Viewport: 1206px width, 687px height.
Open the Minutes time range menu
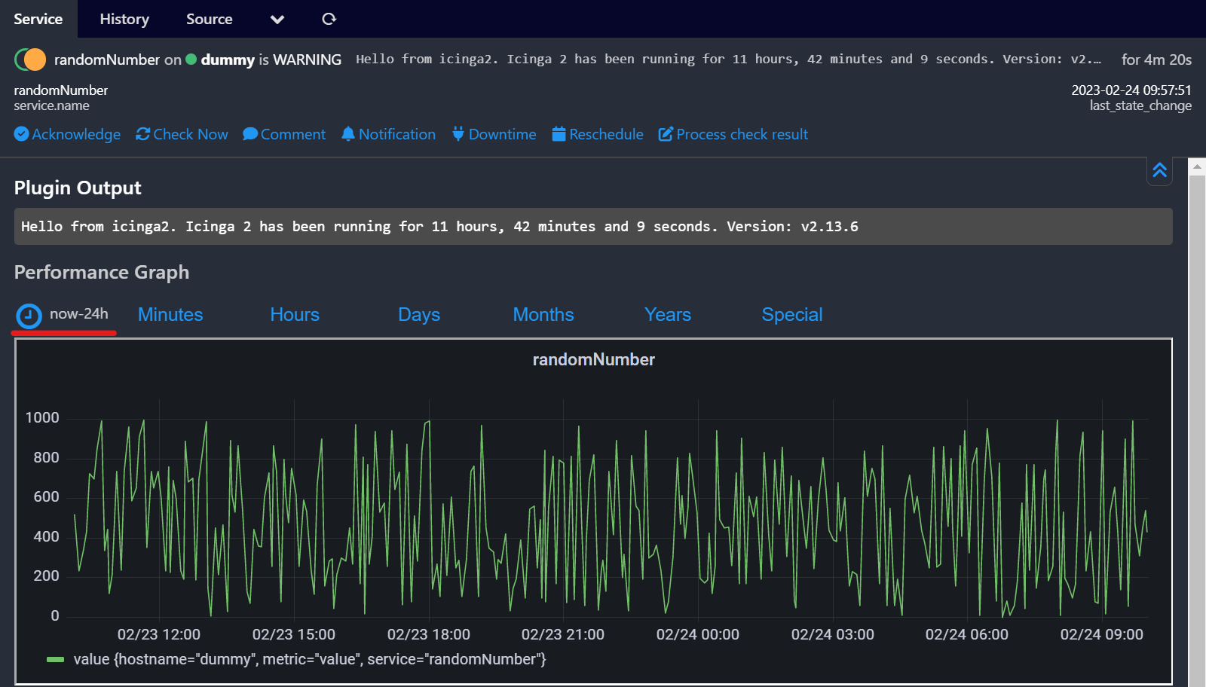[x=170, y=315]
